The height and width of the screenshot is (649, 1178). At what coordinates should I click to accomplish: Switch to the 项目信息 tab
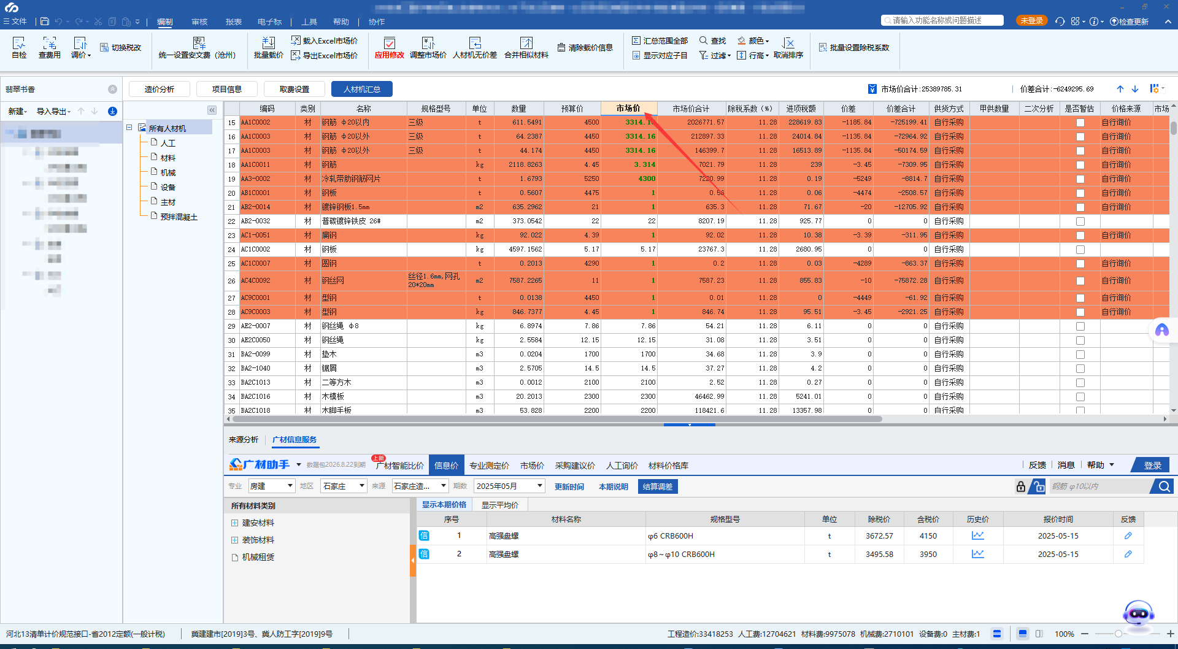coord(227,89)
